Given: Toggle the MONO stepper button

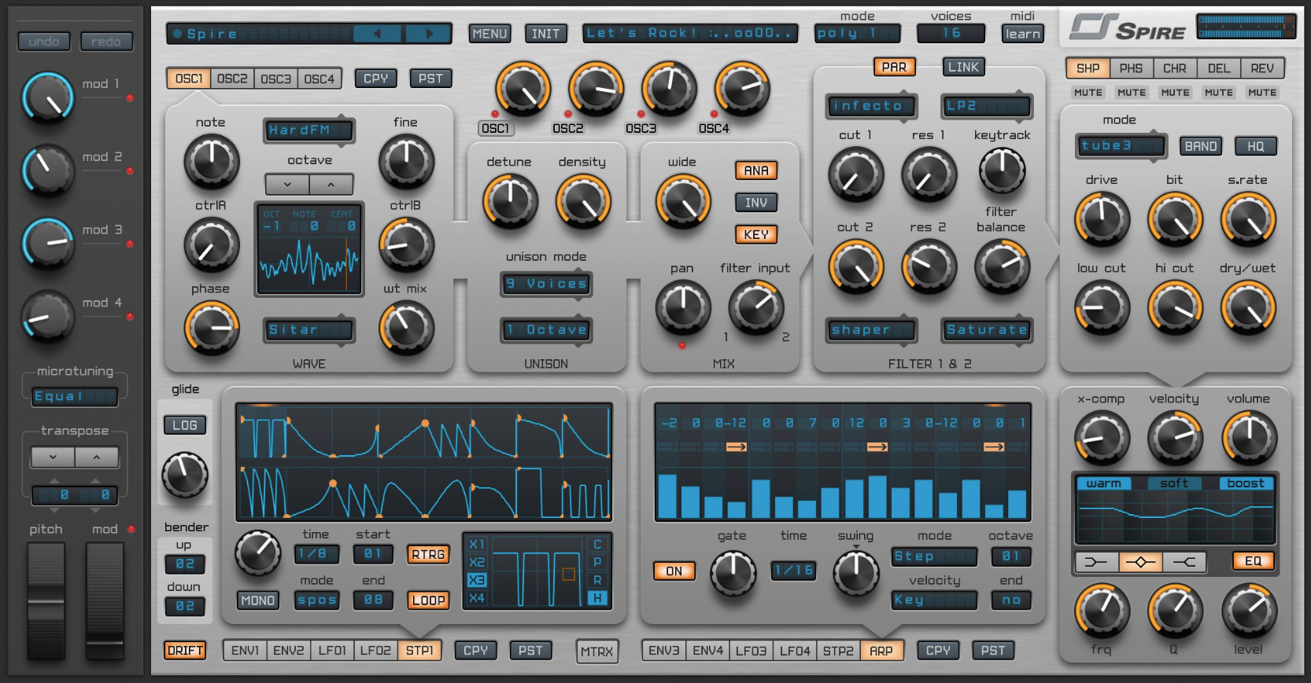Looking at the screenshot, I should pos(258,600).
